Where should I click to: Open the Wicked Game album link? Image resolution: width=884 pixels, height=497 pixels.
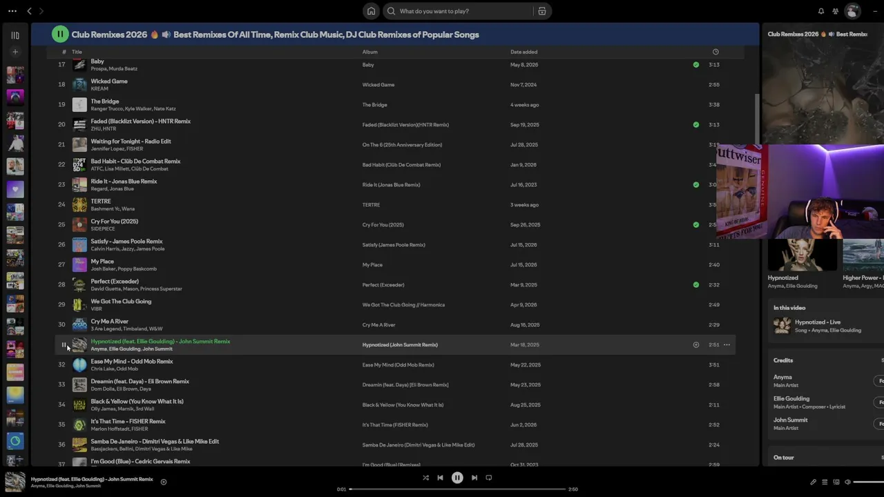pos(378,85)
